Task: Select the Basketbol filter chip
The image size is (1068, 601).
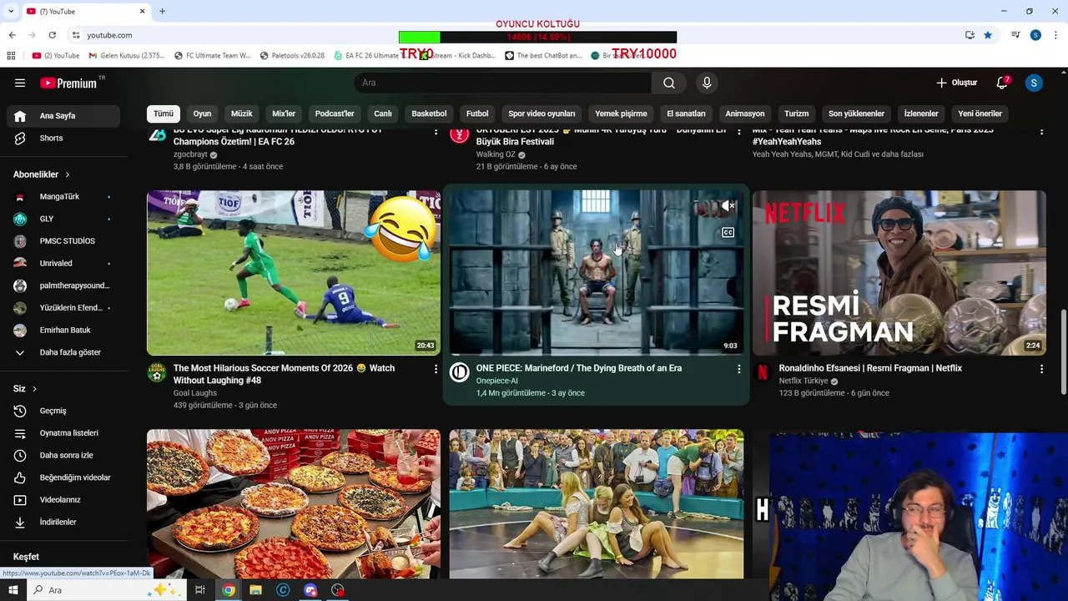Action: click(429, 114)
